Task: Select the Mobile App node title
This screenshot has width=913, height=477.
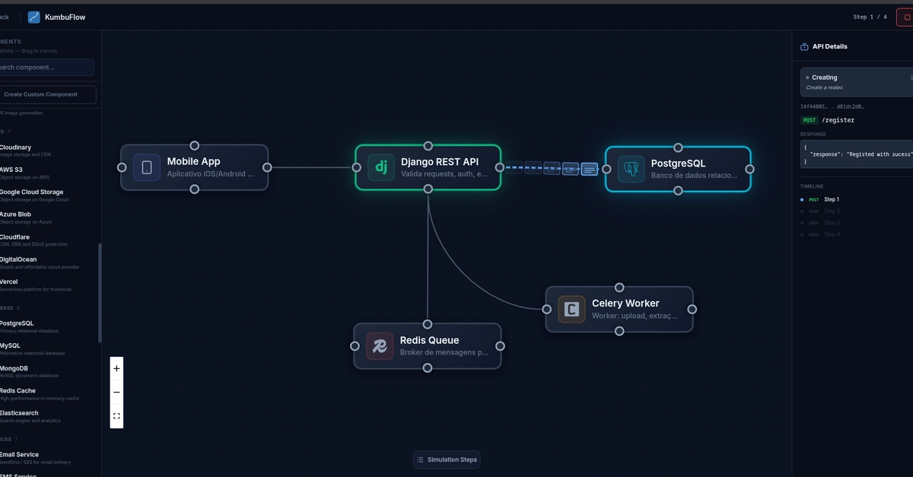Action: point(193,161)
